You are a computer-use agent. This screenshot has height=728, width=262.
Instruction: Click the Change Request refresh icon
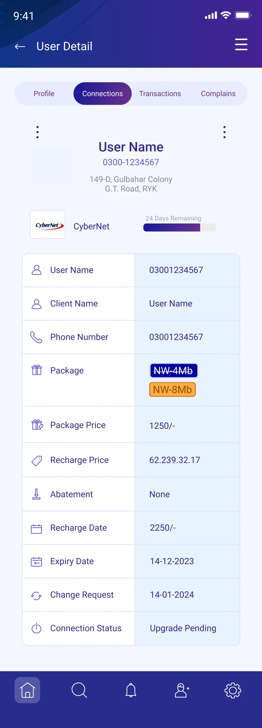pyautogui.click(x=36, y=595)
